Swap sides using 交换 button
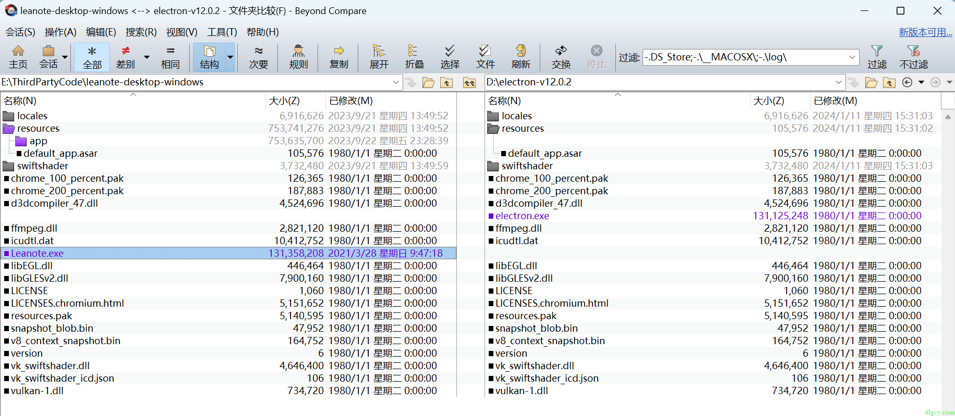 561,57
